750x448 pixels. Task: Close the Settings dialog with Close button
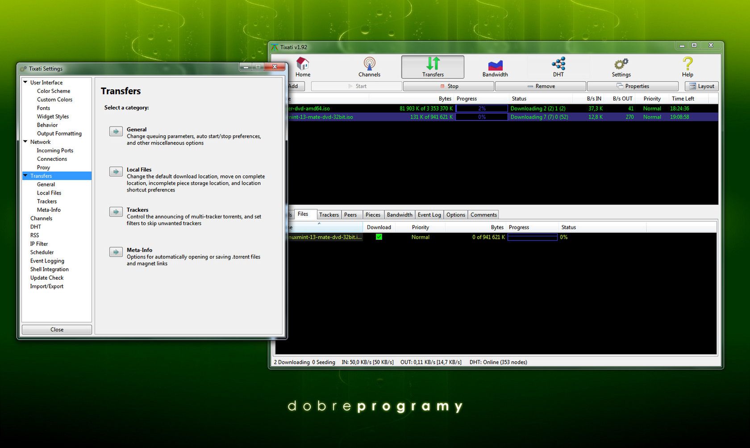pyautogui.click(x=57, y=330)
